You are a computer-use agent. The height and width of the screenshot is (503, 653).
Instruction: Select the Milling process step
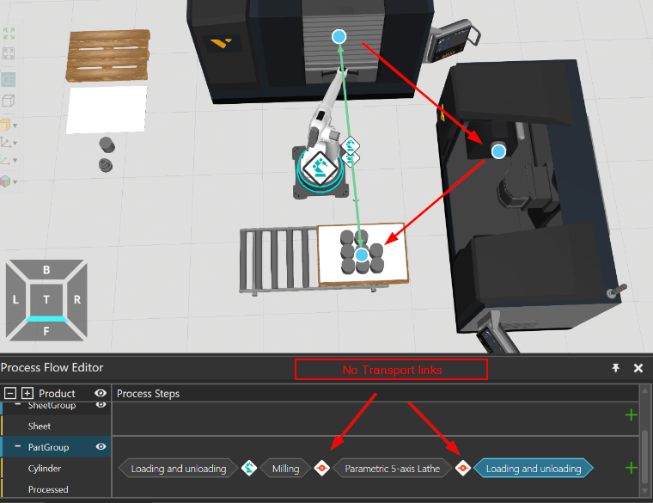pyautogui.click(x=285, y=469)
